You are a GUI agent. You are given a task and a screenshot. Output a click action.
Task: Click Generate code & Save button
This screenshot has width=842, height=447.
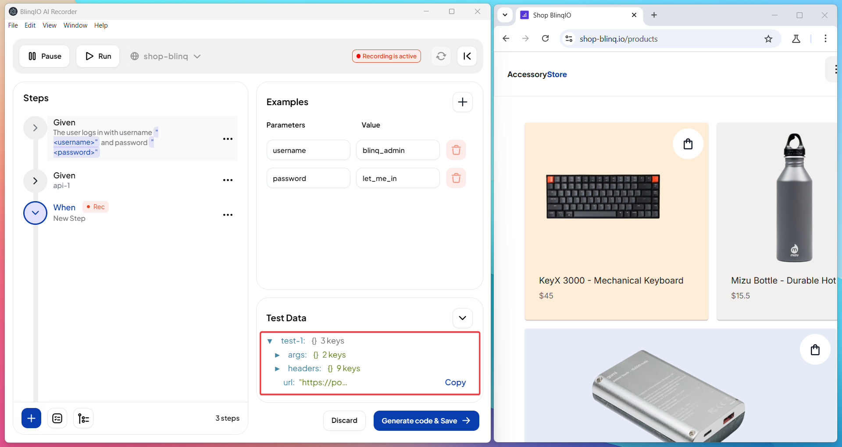click(x=426, y=421)
